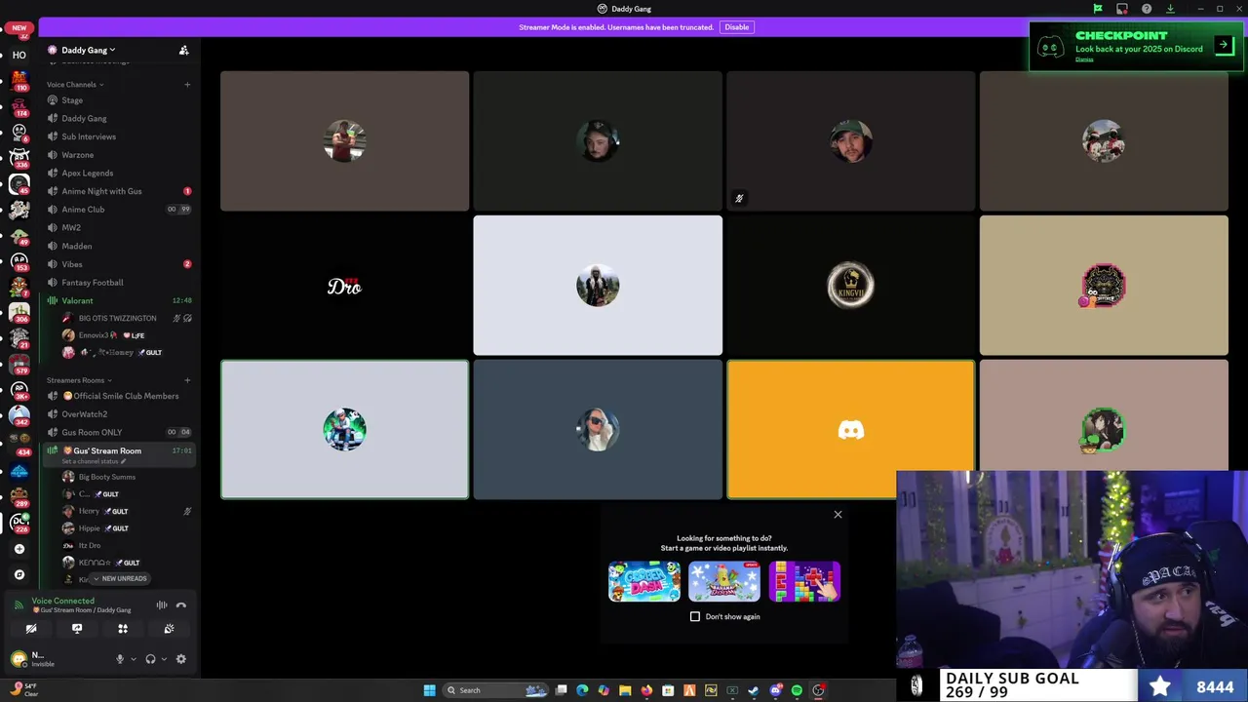The height and width of the screenshot is (702, 1248).
Task: Open the Daddy Gang server dropdown
Action: point(88,50)
